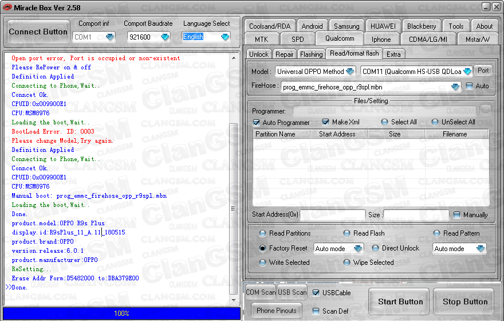Click the Size input field
504x321 pixels.
click(x=416, y=215)
